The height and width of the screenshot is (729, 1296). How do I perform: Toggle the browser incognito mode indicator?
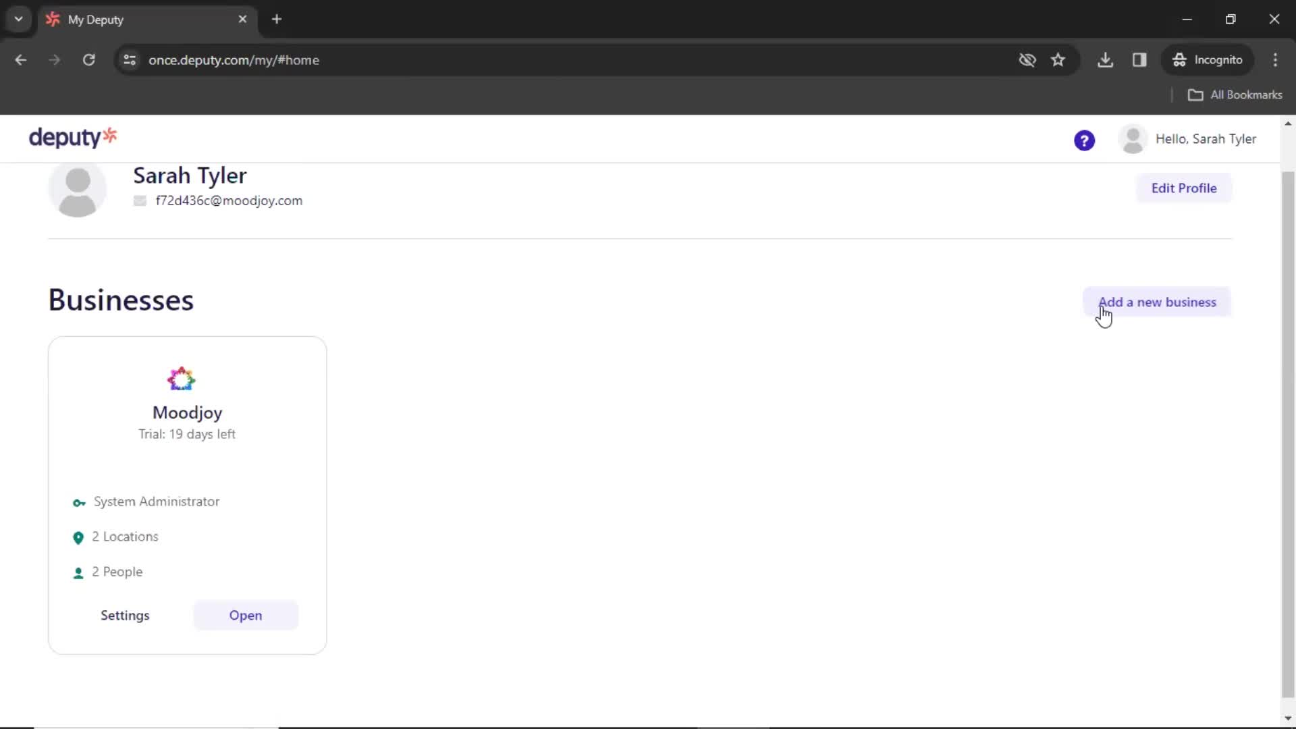click(x=1210, y=59)
